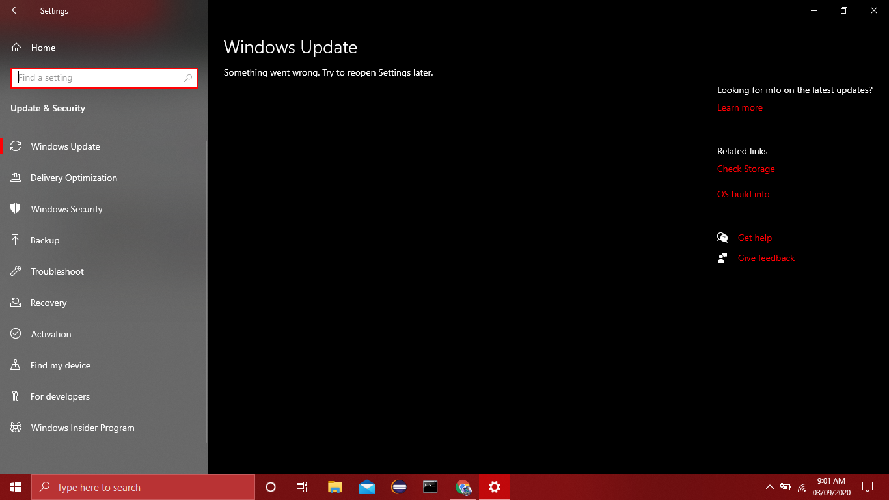Click the taskbar Type here to search box

[x=143, y=487]
